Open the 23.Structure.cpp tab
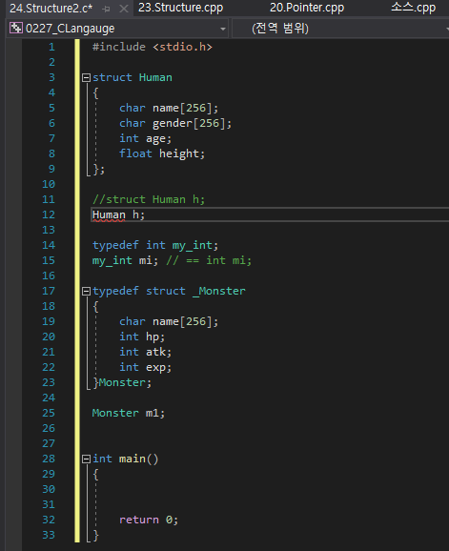449x551 pixels. tap(180, 8)
